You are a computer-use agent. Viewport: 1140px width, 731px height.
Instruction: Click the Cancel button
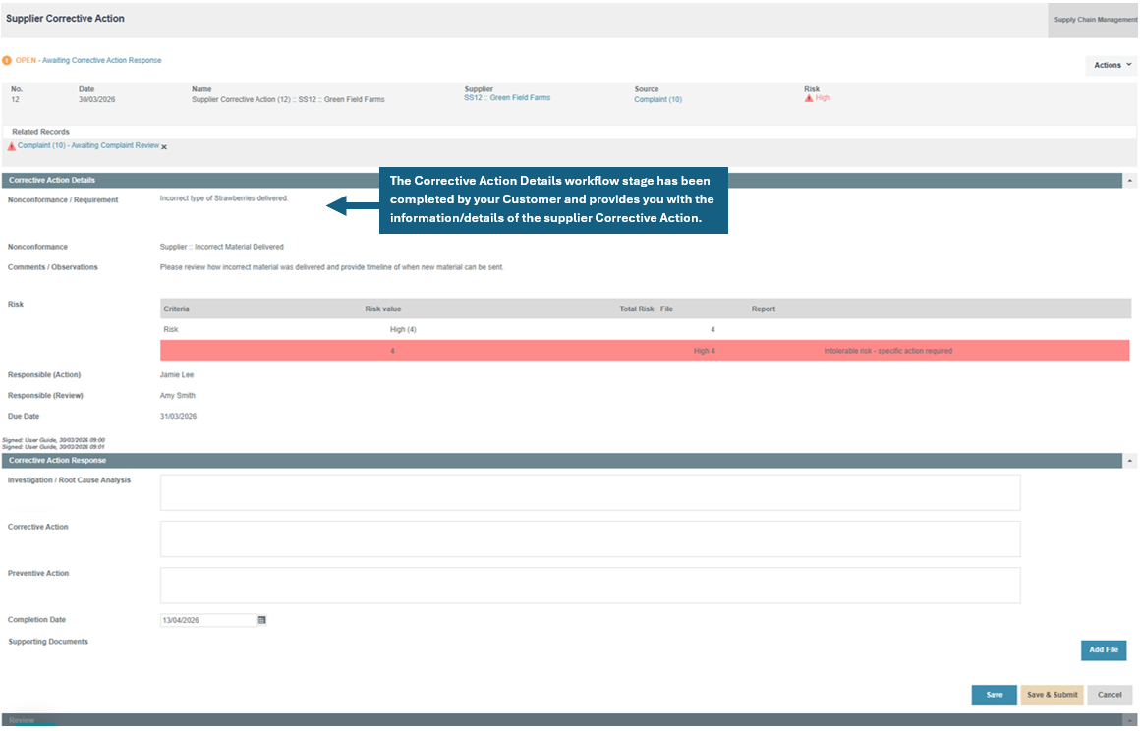tap(1110, 696)
